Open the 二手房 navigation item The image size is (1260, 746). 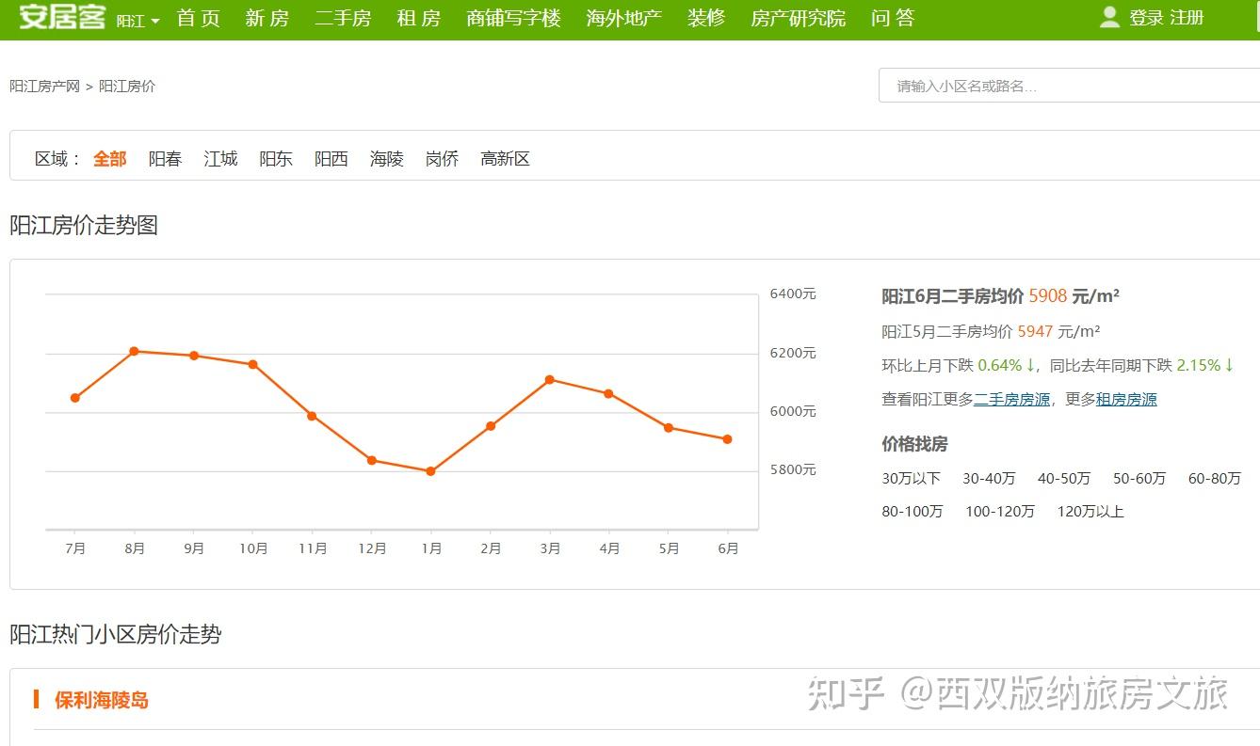[343, 18]
